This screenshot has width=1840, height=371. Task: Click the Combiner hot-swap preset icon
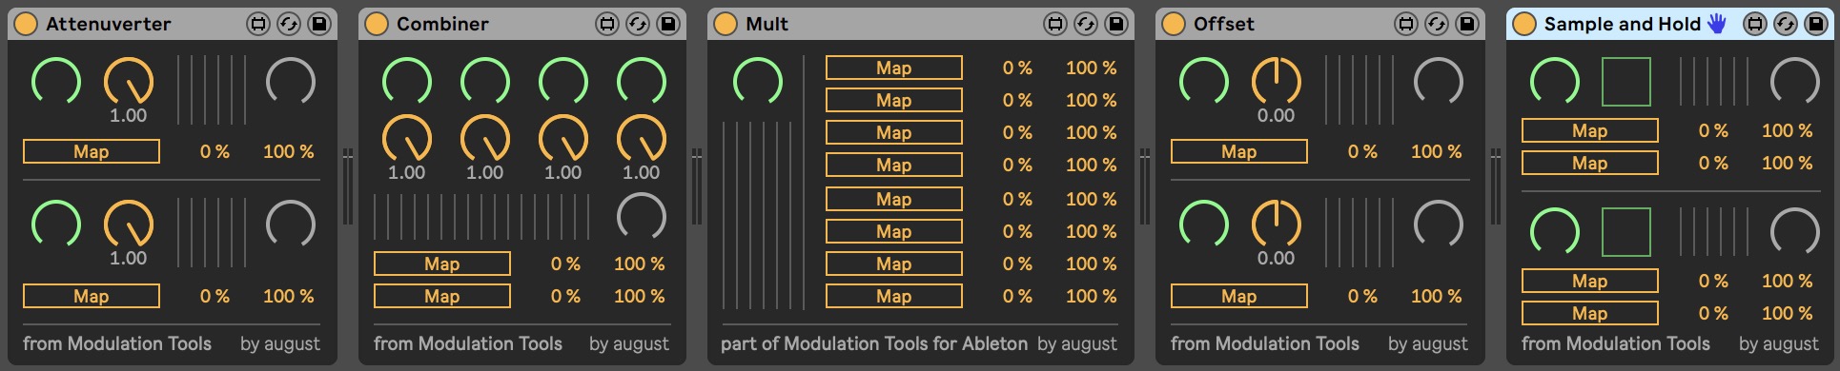[638, 24]
